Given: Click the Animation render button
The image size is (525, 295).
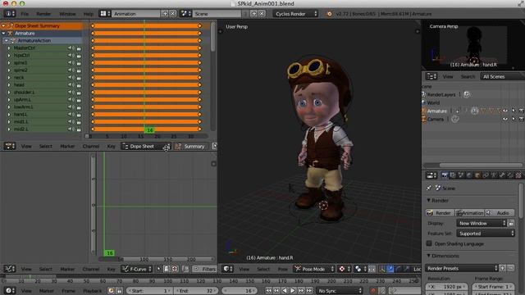Looking at the screenshot, I should 470,213.
